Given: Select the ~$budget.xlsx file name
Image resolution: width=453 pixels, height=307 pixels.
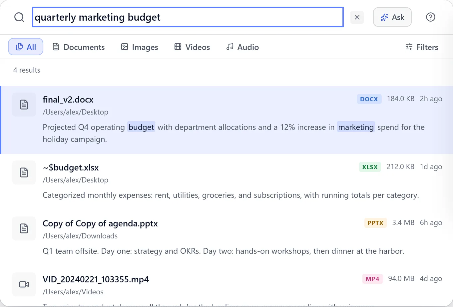Looking at the screenshot, I should click(x=71, y=167).
